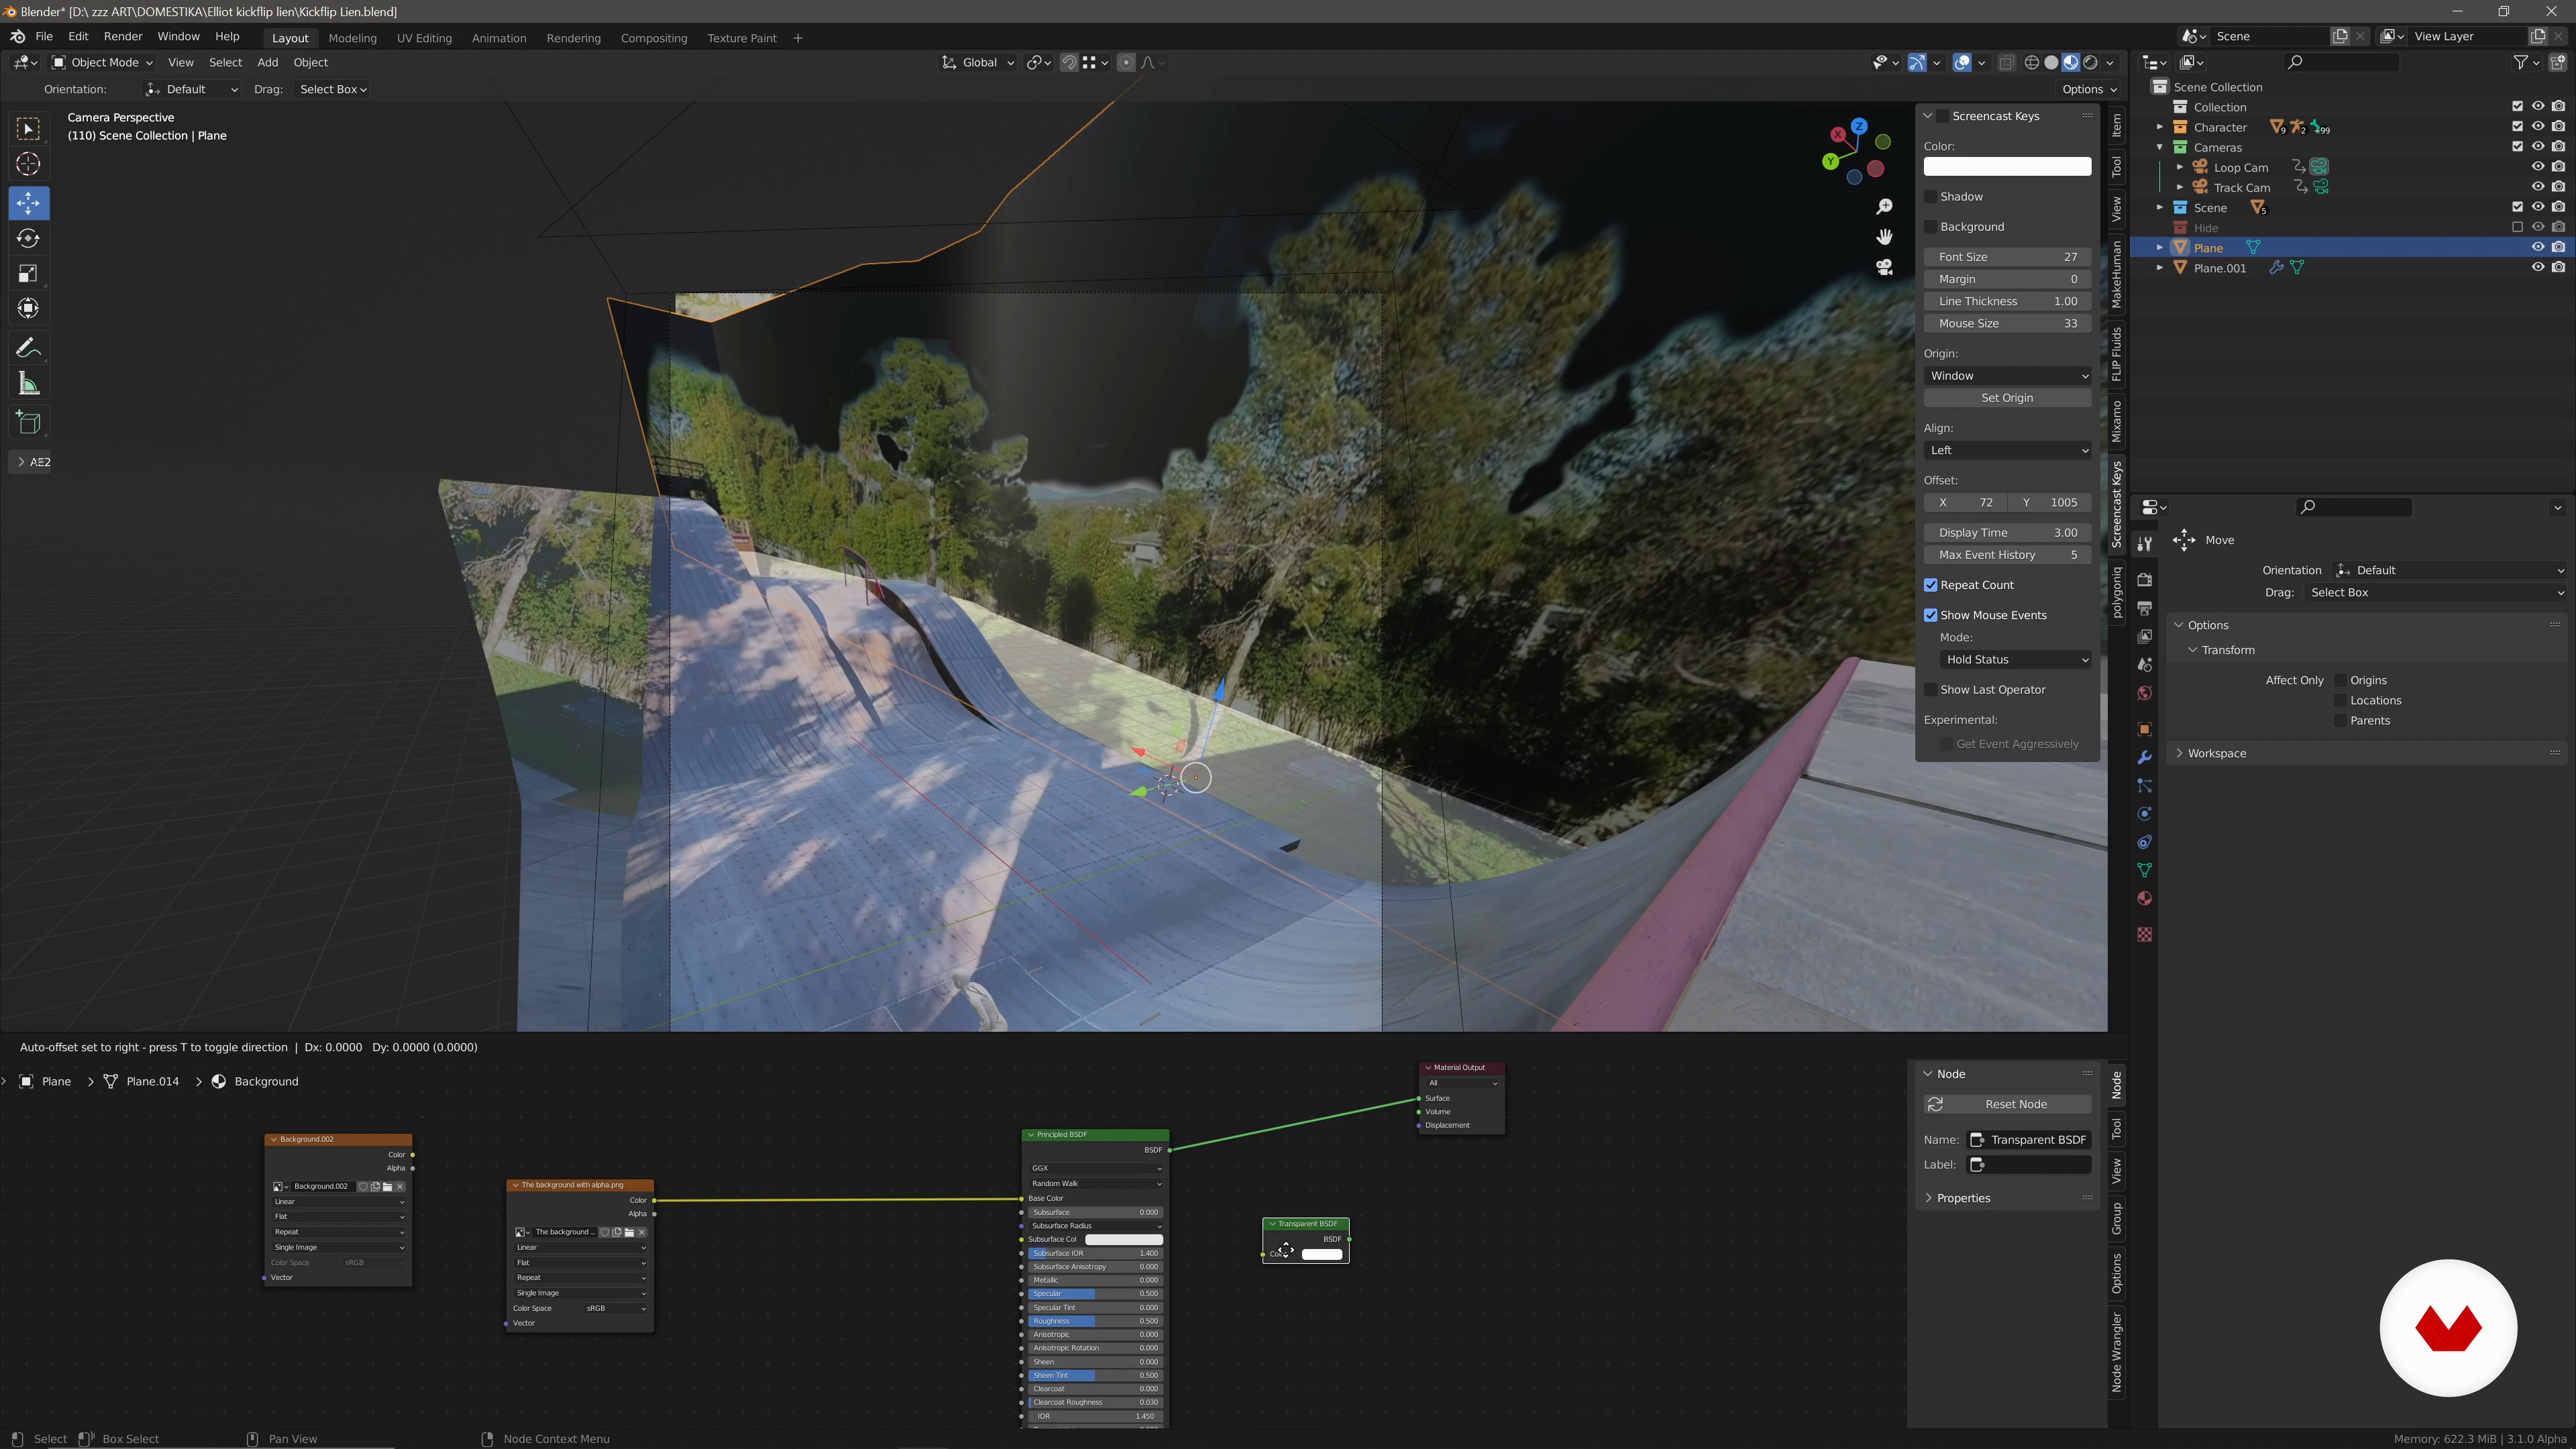Uncheck Show Mouse Events checkbox
The image size is (2576, 1449).
[1931, 615]
